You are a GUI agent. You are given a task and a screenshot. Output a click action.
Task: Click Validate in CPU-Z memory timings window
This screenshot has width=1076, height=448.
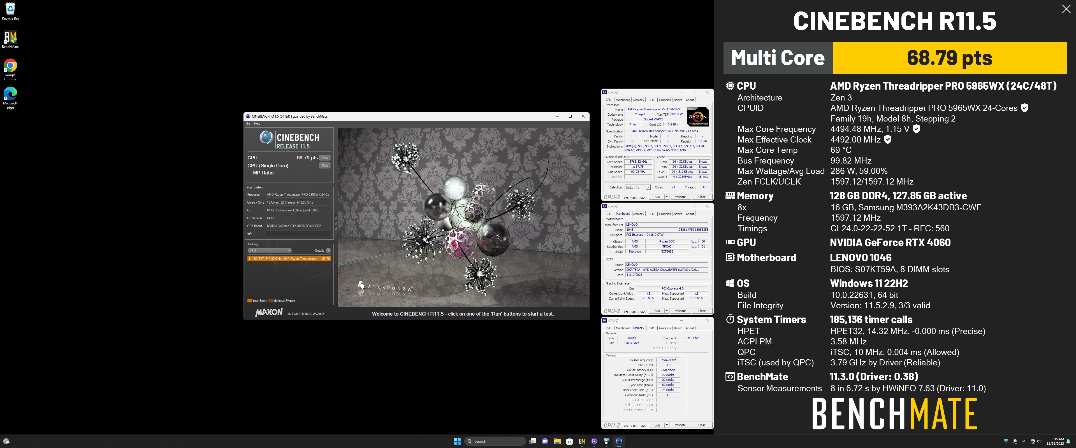(680, 425)
